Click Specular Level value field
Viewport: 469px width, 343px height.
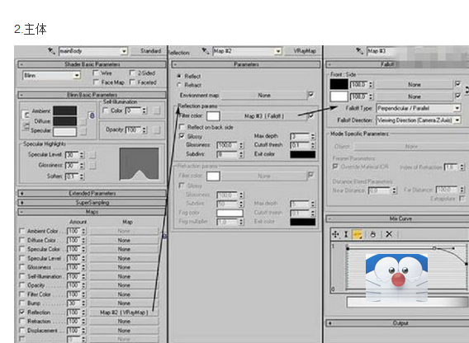[x=72, y=154]
